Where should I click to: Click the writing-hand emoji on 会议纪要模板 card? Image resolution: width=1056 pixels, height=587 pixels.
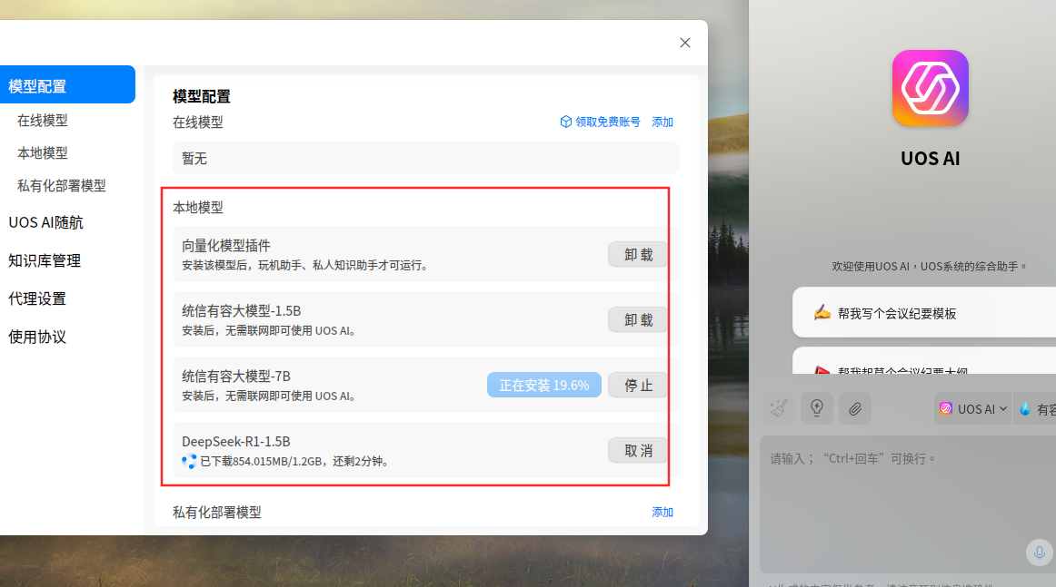point(822,313)
